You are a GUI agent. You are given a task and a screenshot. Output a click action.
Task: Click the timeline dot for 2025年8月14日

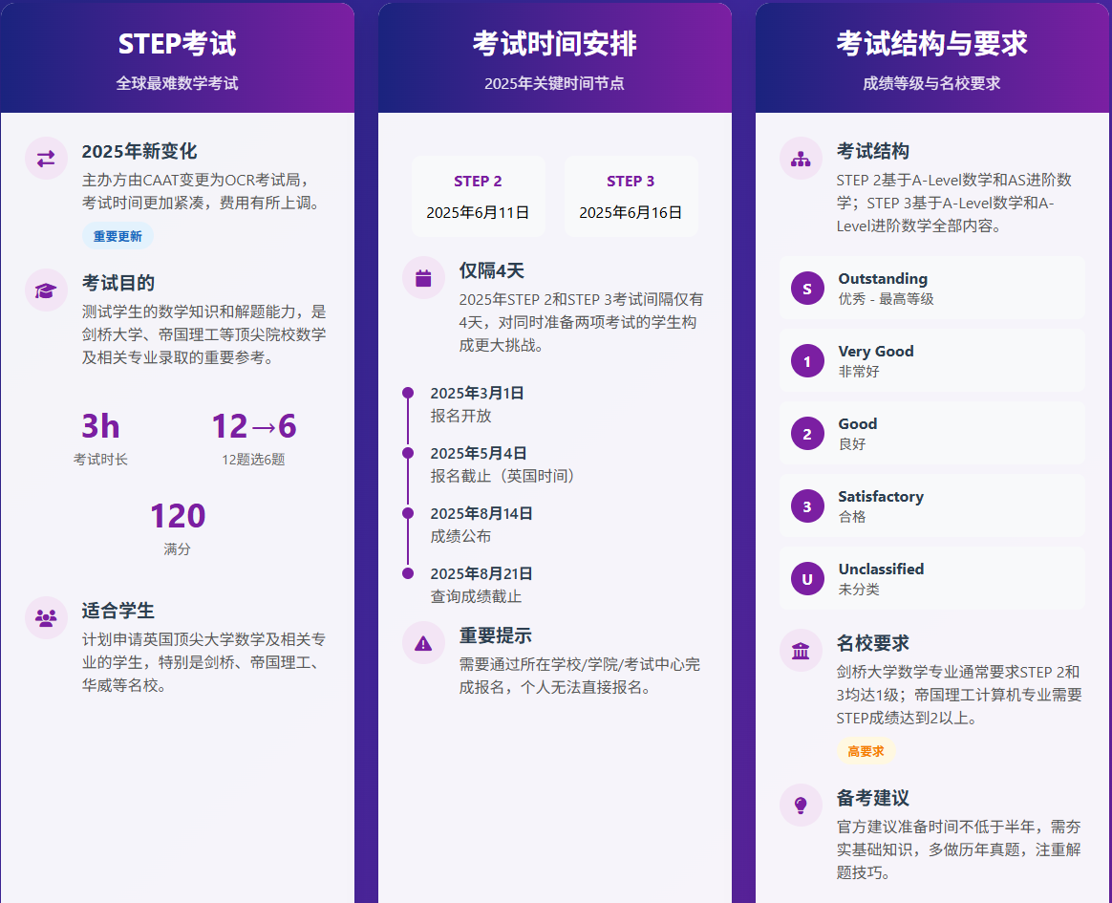click(x=408, y=513)
